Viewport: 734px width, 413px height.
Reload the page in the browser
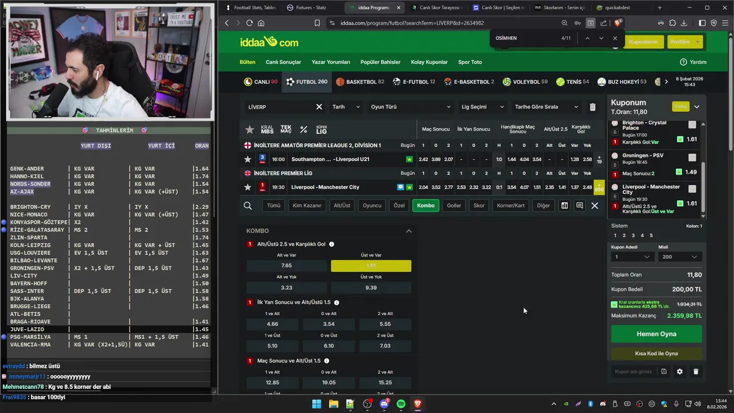pos(249,23)
